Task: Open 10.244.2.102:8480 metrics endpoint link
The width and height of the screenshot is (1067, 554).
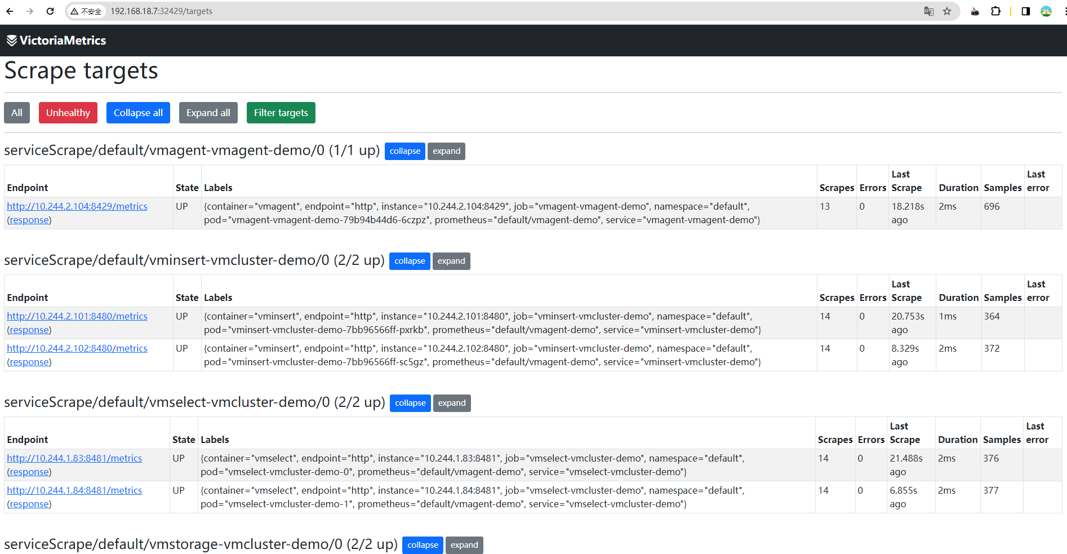Action: 77,348
